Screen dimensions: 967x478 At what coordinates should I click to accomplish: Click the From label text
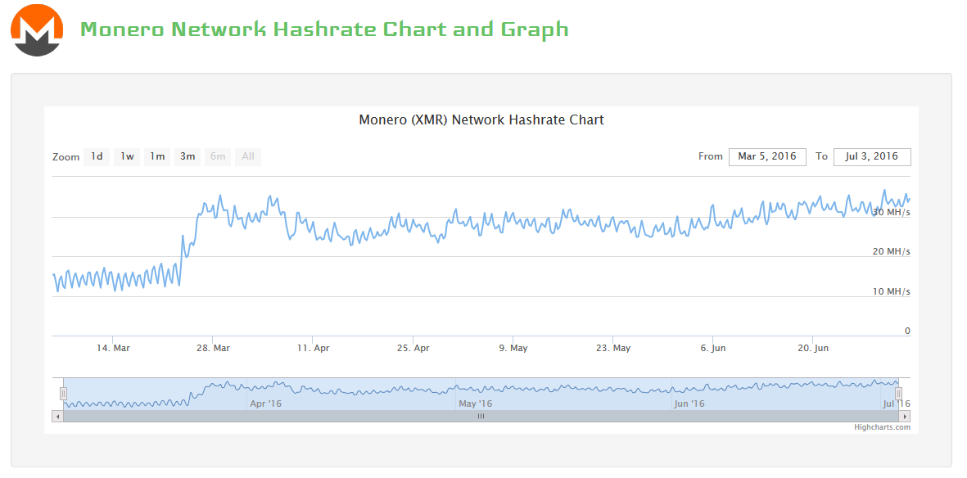(711, 156)
